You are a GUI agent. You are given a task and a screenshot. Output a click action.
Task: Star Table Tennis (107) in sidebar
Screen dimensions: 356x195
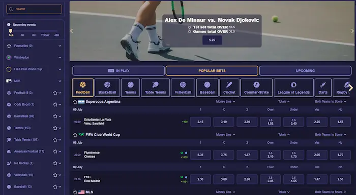pyautogui.click(x=55, y=140)
